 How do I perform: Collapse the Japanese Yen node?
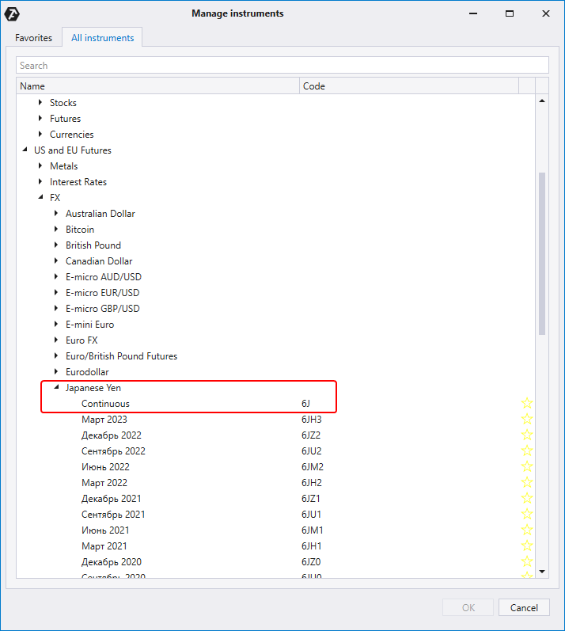(x=56, y=388)
